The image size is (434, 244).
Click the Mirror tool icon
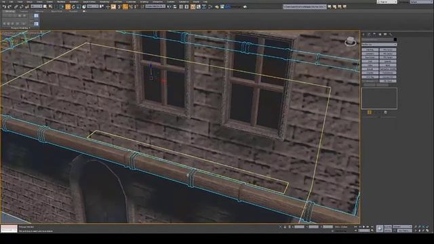click(169, 7)
